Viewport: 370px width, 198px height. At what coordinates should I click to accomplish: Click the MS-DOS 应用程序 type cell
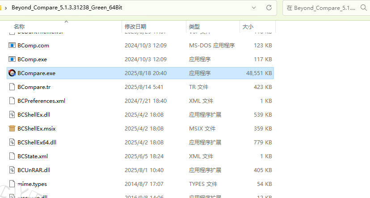tap(212, 45)
